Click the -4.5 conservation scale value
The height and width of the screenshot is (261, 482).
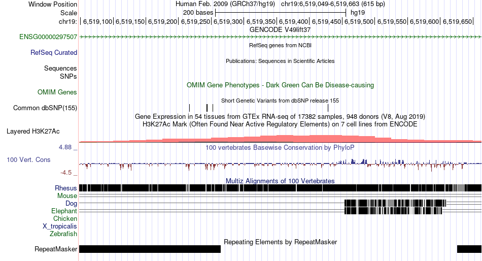click(x=66, y=173)
